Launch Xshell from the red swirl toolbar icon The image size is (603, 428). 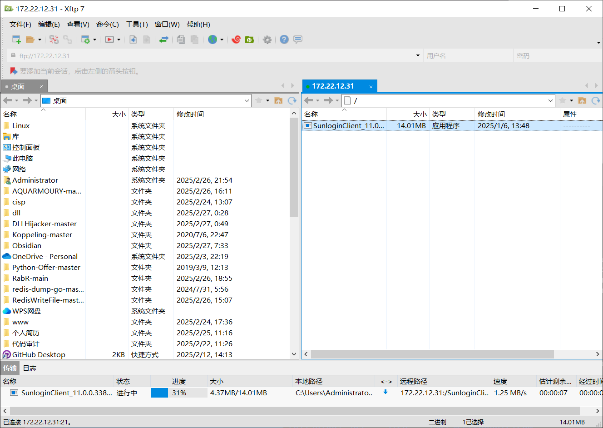click(x=236, y=40)
